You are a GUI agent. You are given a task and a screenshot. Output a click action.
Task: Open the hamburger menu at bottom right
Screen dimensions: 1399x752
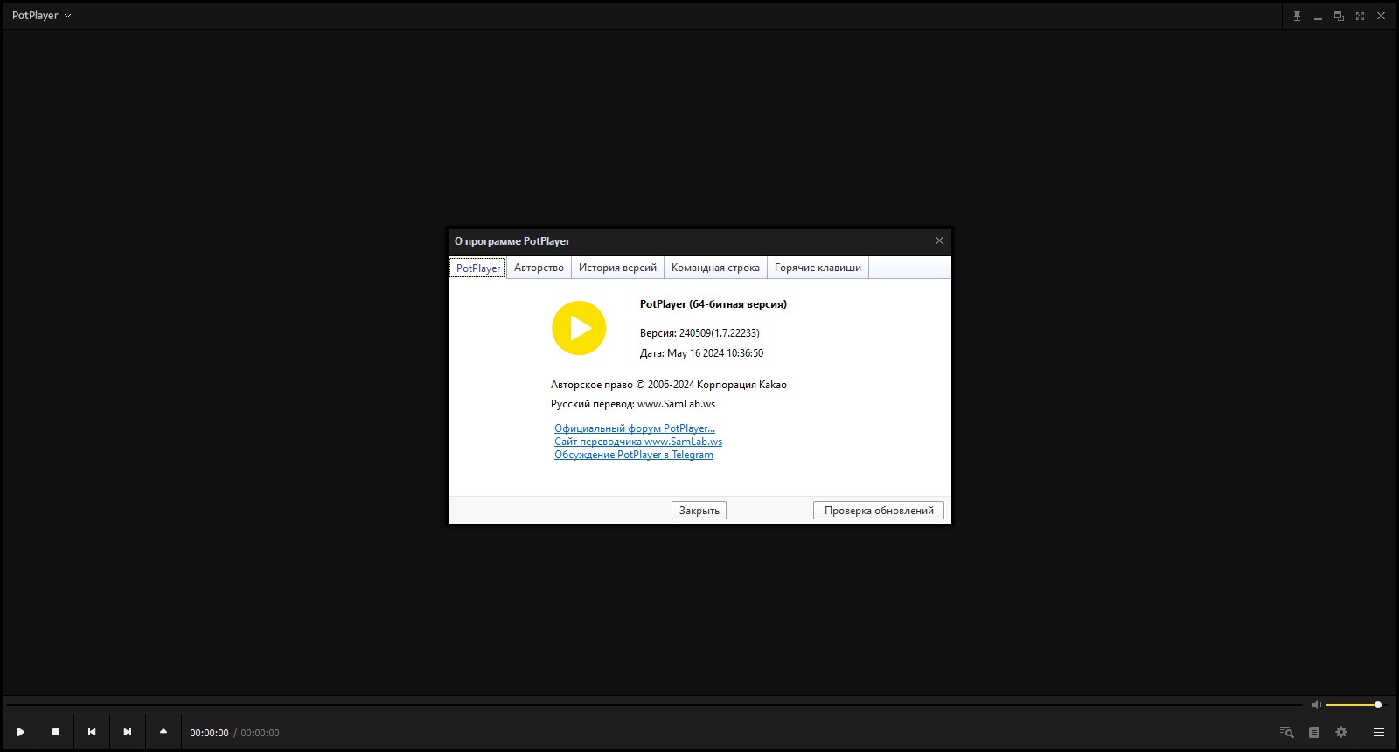(1379, 732)
